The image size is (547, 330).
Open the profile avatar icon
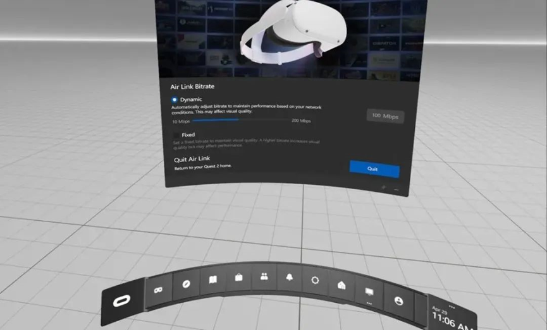point(398,301)
